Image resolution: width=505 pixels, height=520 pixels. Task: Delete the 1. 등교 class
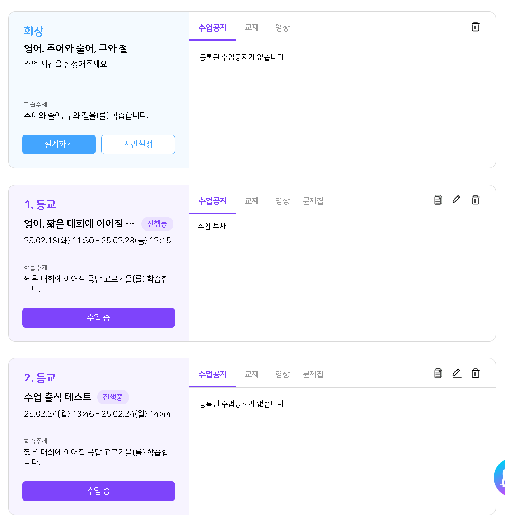475,200
